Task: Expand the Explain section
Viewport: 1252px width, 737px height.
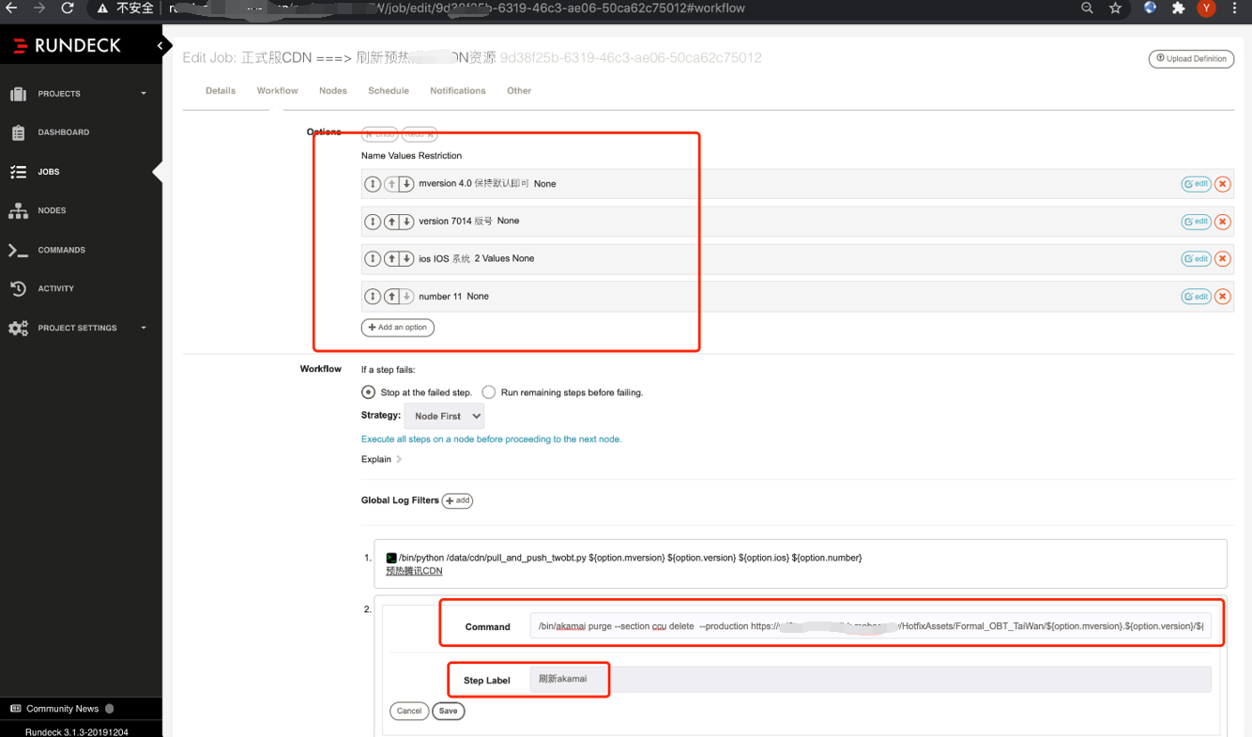Action: pyautogui.click(x=381, y=460)
